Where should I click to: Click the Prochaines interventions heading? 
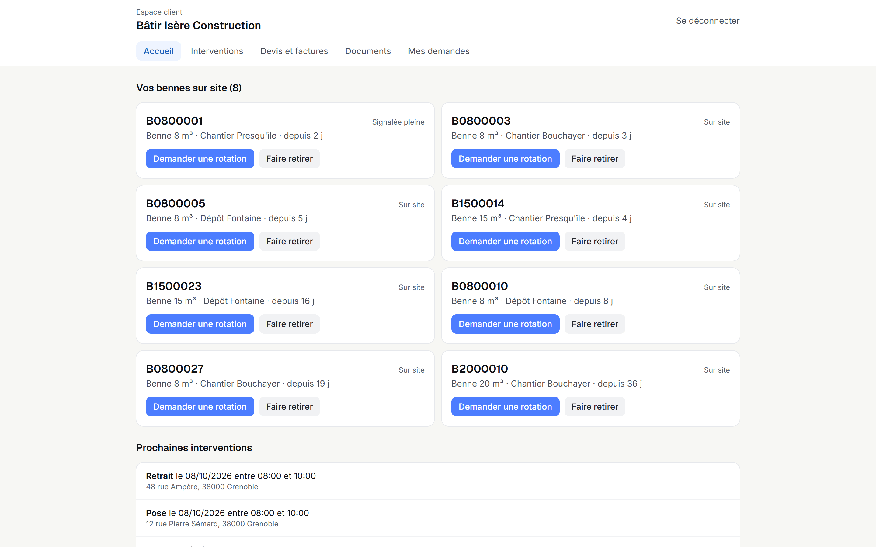click(194, 448)
